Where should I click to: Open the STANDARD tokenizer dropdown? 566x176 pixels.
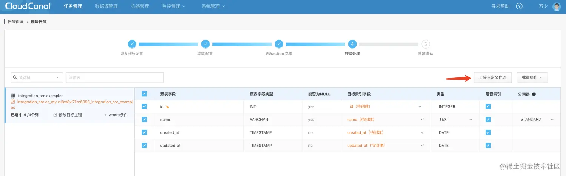pyautogui.click(x=537, y=119)
